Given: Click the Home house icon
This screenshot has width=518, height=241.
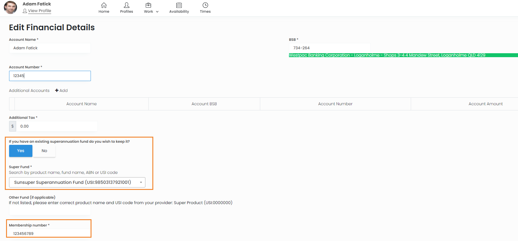Looking at the screenshot, I should coord(104,5).
